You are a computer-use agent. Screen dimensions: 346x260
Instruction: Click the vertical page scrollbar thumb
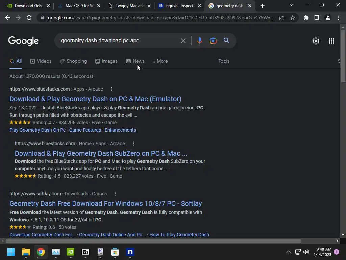pyautogui.click(x=343, y=56)
